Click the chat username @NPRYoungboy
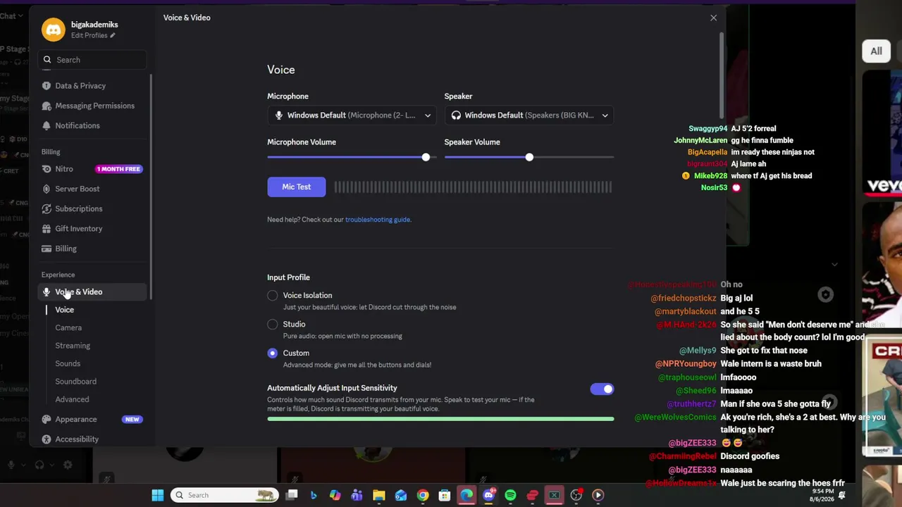This screenshot has height=507, width=902. tap(686, 364)
